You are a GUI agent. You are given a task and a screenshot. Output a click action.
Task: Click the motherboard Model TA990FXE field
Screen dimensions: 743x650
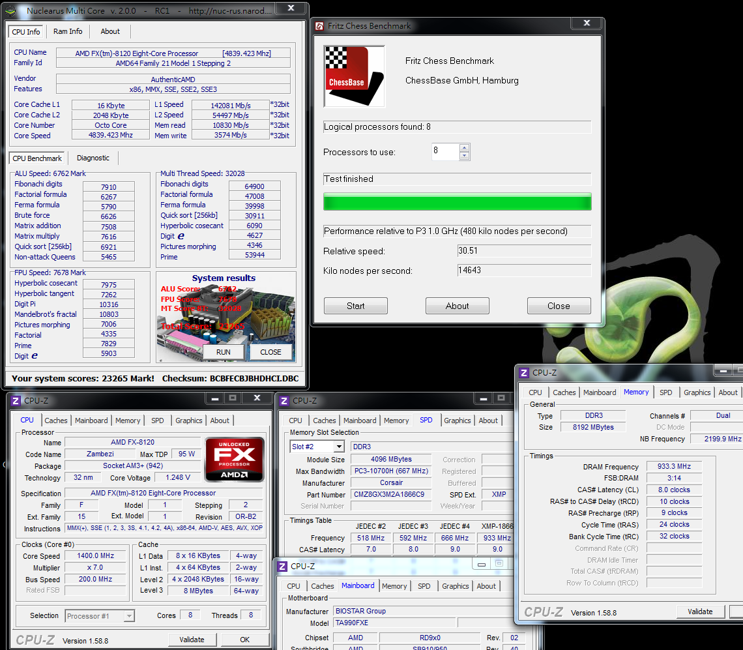(x=394, y=623)
